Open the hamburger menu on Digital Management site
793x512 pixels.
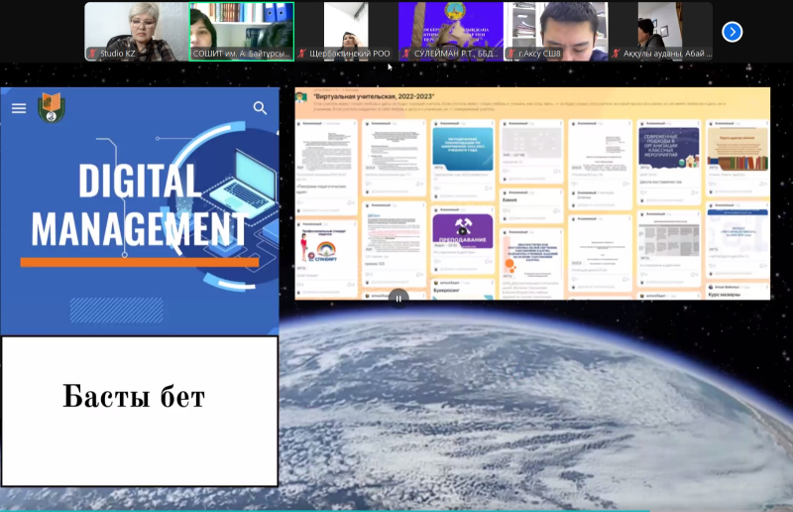19,108
